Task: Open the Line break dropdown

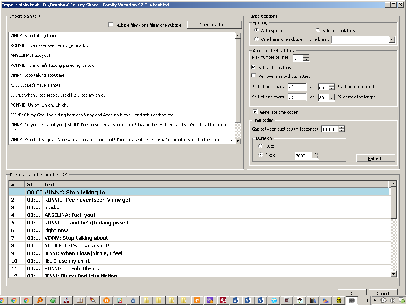Action: coord(391,39)
